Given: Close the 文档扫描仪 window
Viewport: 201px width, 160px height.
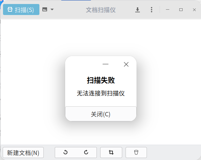Looking at the screenshot, I should point(194,10).
